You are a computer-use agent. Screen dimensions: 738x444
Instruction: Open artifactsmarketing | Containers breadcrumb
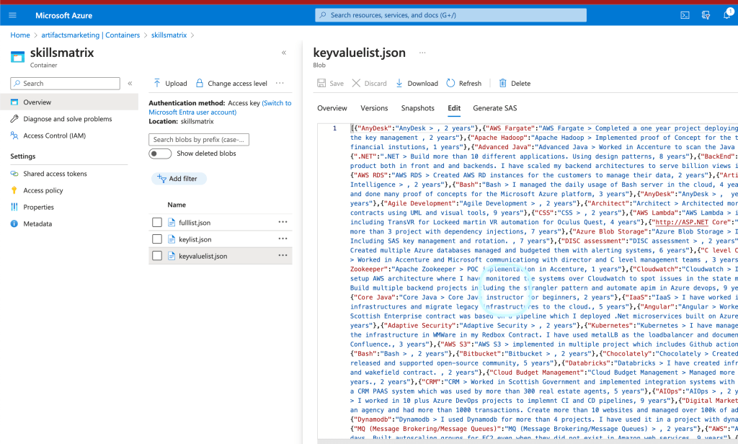(90, 35)
